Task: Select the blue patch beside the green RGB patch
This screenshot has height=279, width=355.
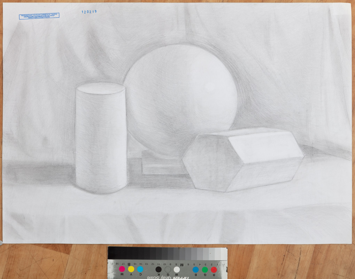Action: tap(195, 270)
